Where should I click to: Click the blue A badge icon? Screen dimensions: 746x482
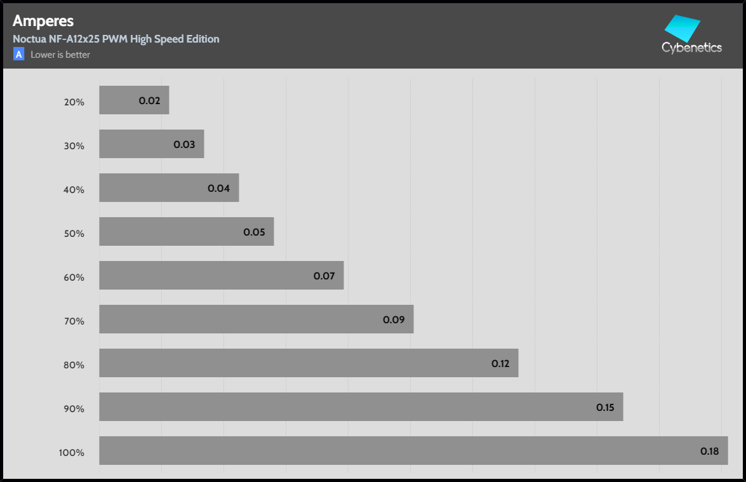click(19, 55)
